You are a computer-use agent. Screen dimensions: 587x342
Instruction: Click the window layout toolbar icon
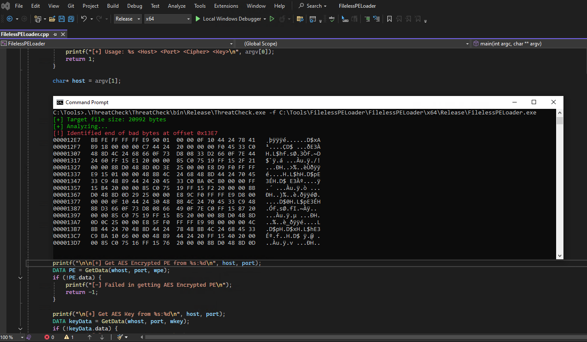313,19
